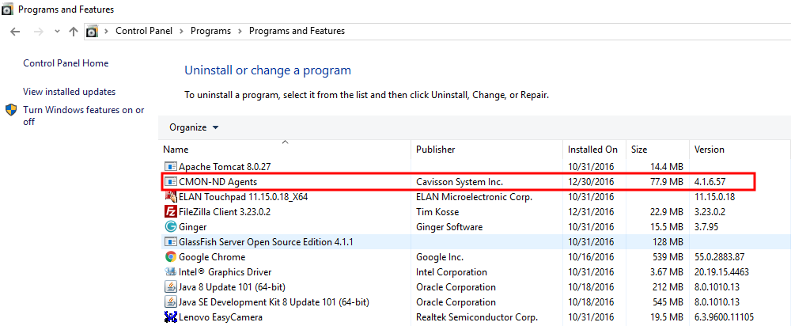Screen dimensions: 791x326
Task: Click the 12/31/2016 installed date cell
Action: pos(591,212)
